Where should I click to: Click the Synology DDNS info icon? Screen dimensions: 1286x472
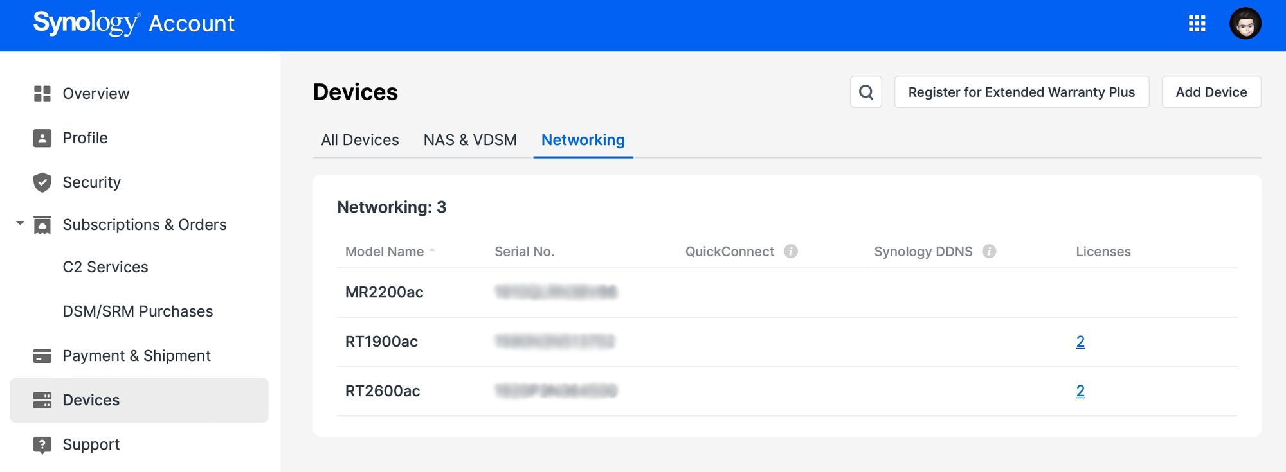coord(989,252)
